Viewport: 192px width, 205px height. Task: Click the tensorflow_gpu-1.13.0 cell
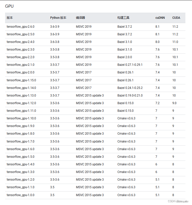coord(21,96)
